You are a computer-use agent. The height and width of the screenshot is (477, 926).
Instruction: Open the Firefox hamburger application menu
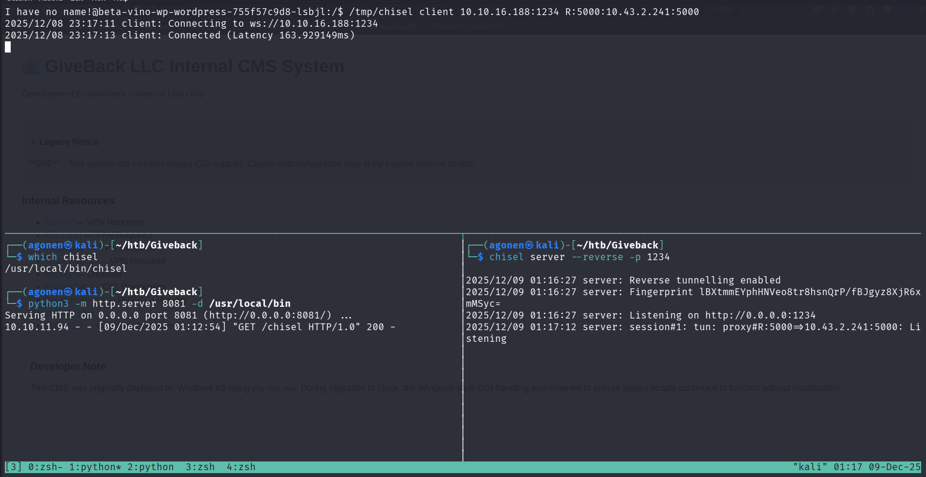[921, 9]
